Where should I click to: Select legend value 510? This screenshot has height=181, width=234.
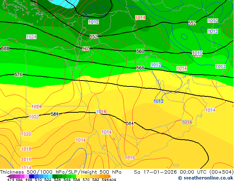[38, 180]
